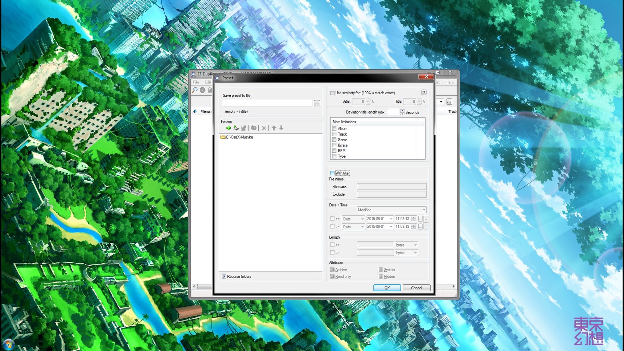Viewport: 624px width, 351px height.
Task: Click the EF Duplicate app icon in title bar
Action: (x=193, y=74)
